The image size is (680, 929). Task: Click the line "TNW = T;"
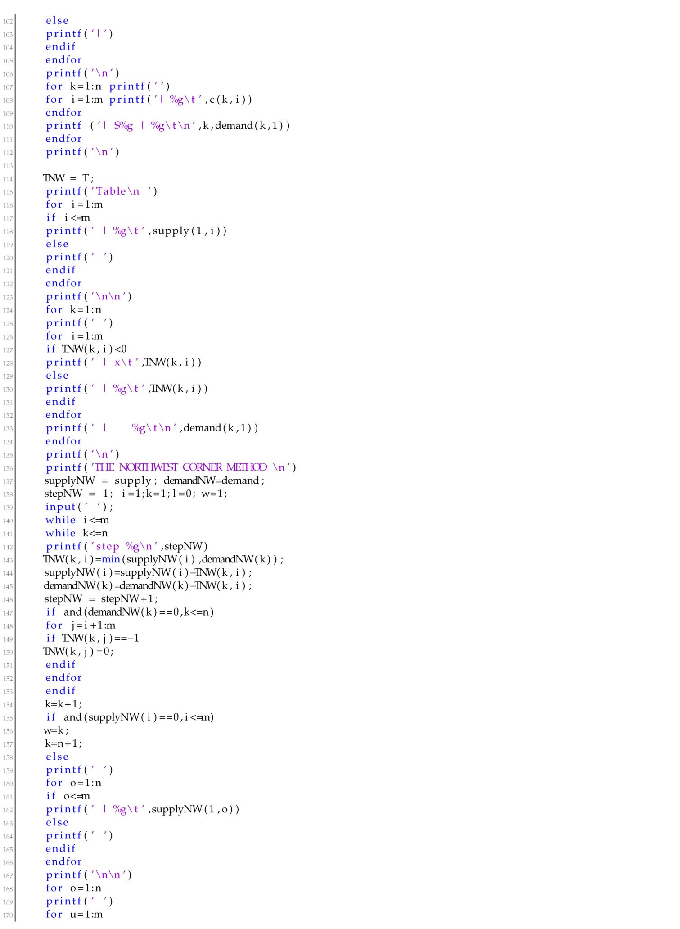pos(68,178)
